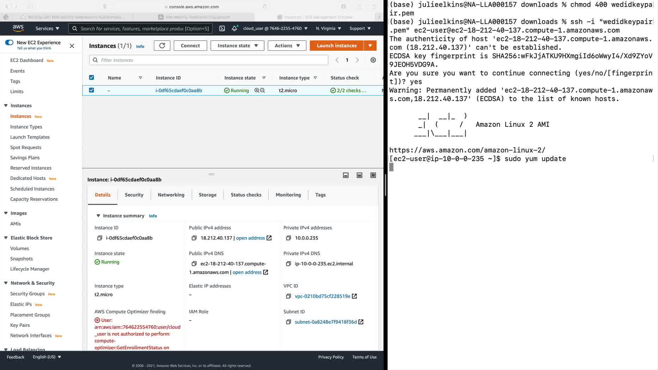Copy the Public IPv4 address
Screen dimensions: 658x370
point(194,238)
